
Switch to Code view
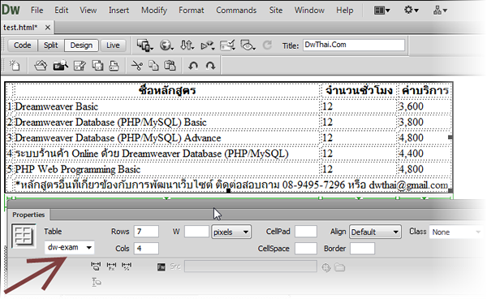click(x=23, y=45)
